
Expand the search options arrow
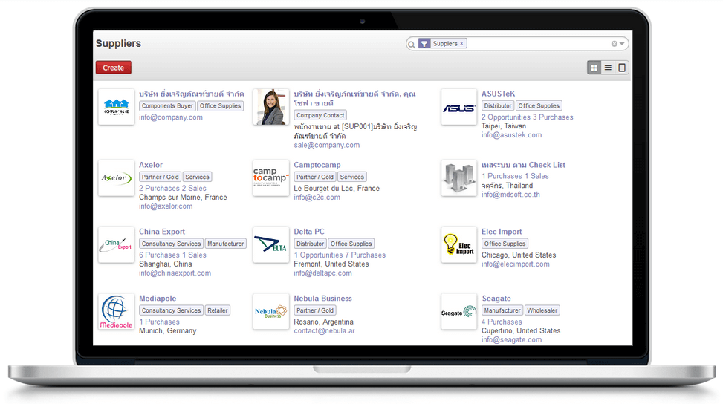622,44
